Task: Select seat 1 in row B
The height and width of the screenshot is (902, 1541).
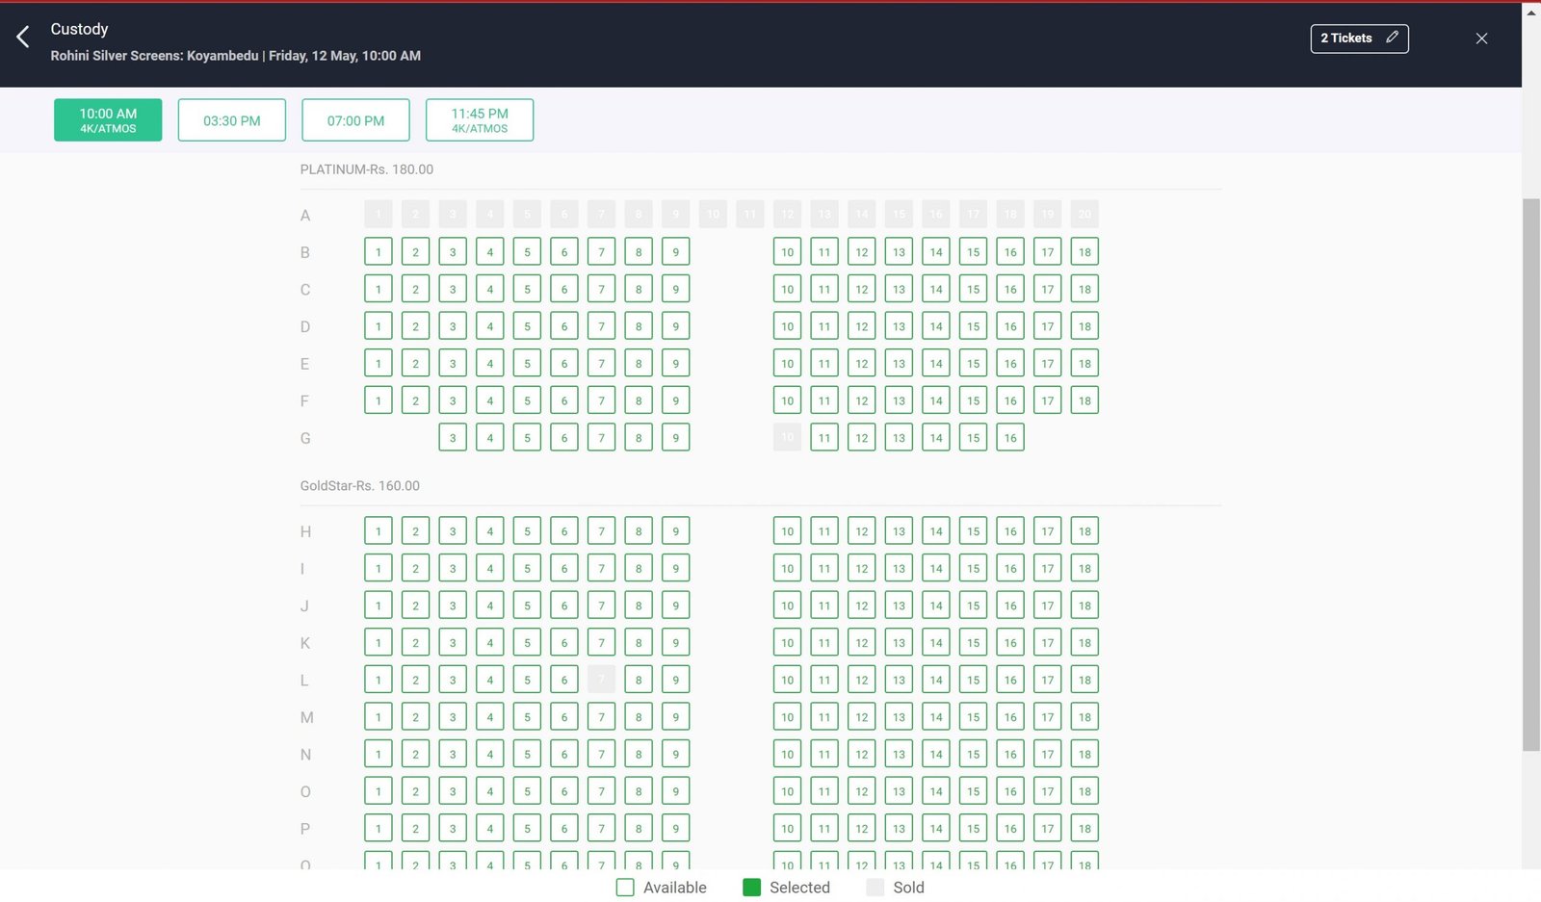Action: point(379,252)
